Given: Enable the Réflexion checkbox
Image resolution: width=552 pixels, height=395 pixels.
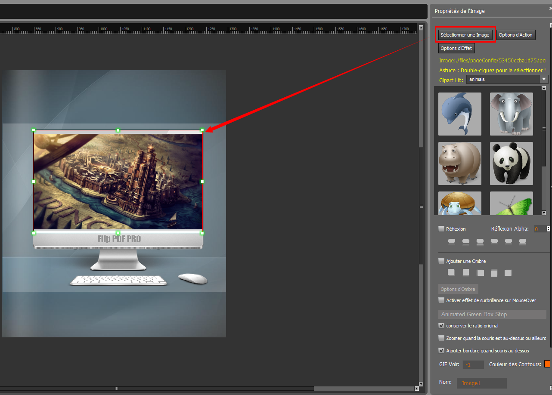Looking at the screenshot, I should pos(441,228).
